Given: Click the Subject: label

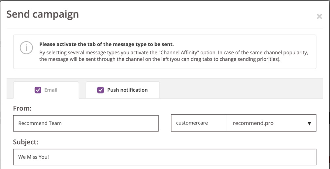Looking at the screenshot, I should (26, 142).
